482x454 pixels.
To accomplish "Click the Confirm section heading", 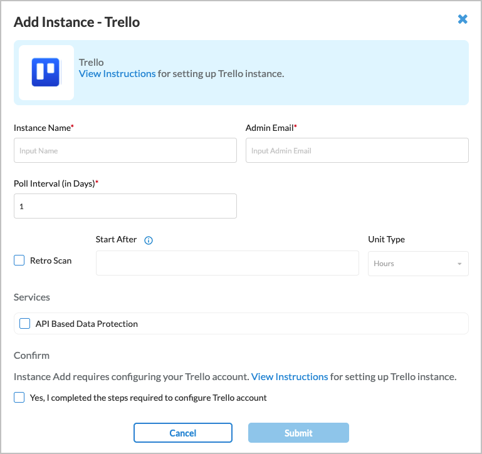I will click(x=31, y=356).
